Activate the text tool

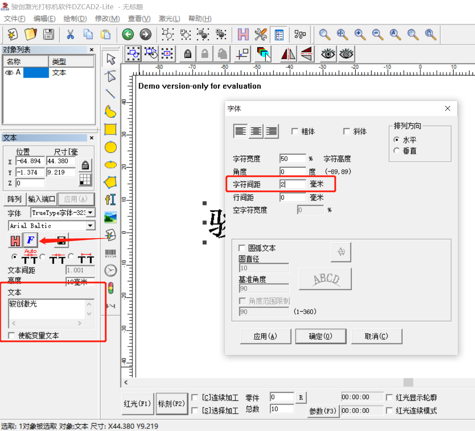(111, 200)
